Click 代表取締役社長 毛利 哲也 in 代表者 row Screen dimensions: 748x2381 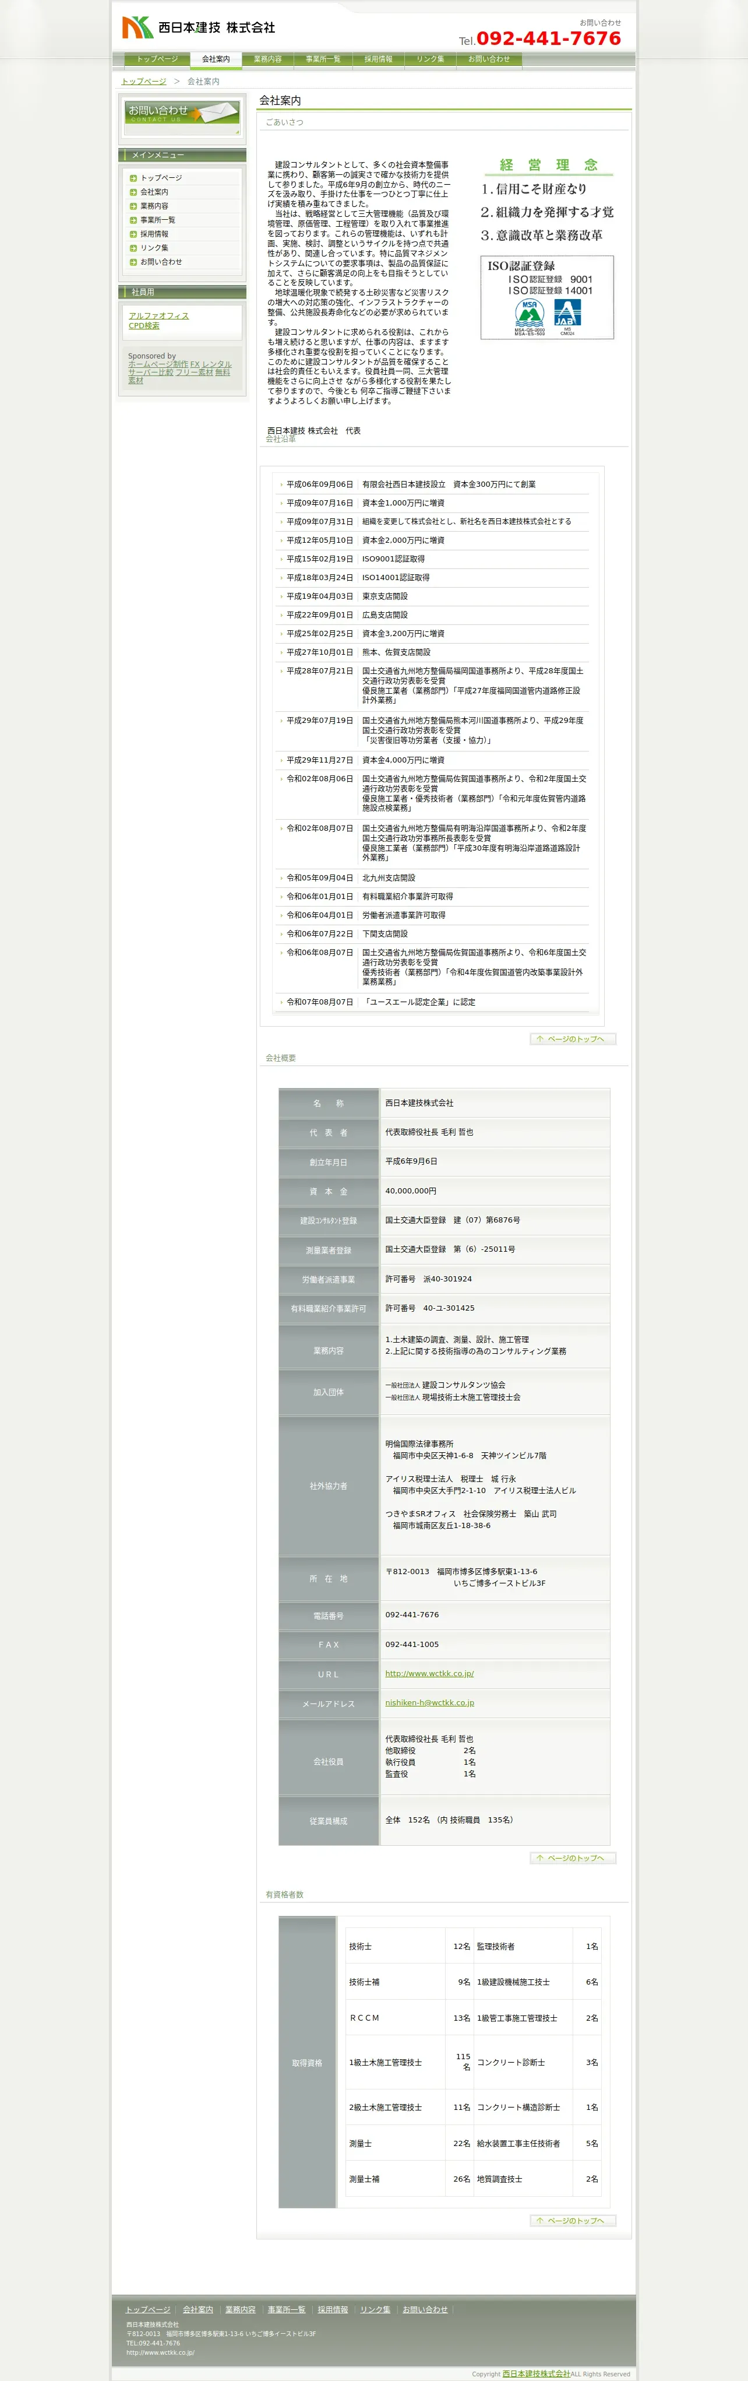tap(429, 1132)
